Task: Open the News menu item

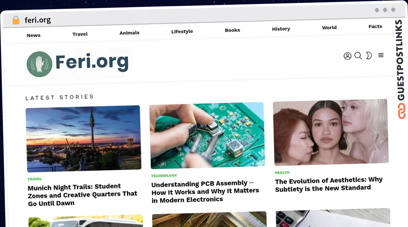Action: tap(34, 35)
